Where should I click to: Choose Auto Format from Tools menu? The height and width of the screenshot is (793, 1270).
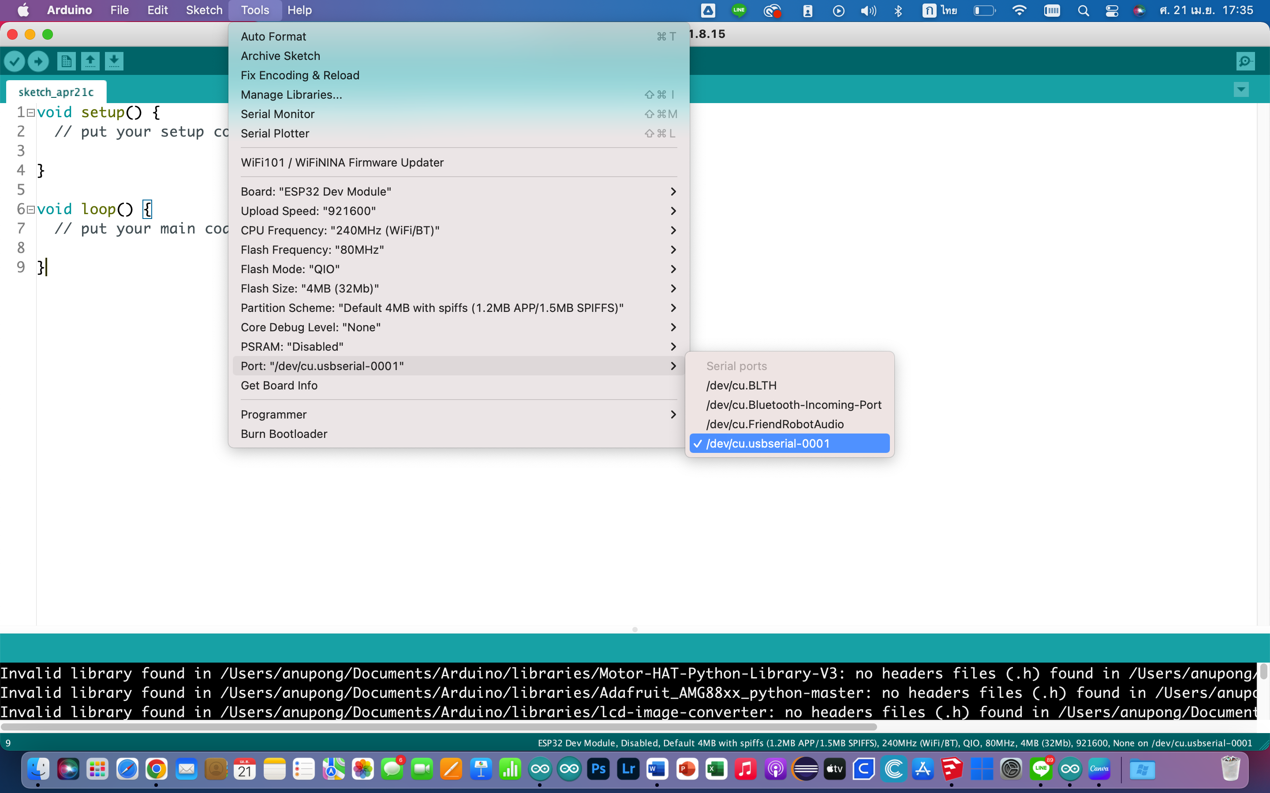pos(458,37)
